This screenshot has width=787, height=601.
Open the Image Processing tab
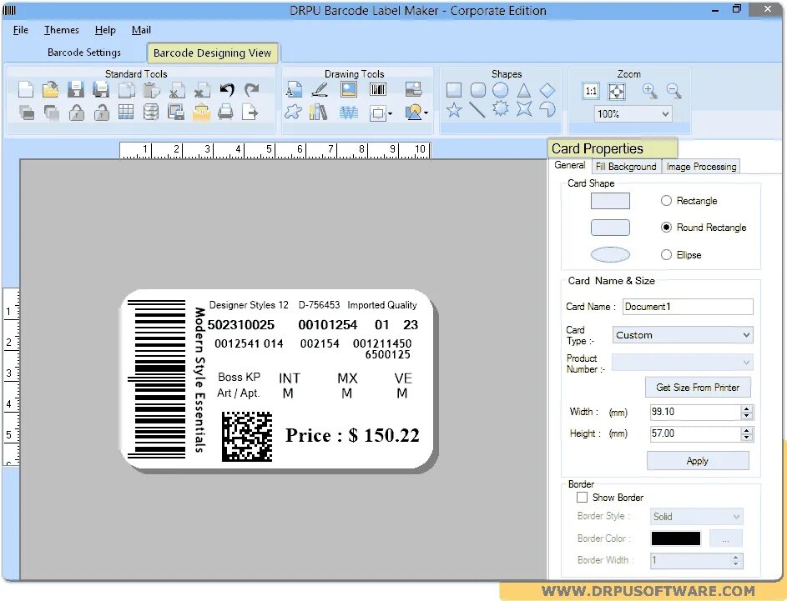tap(701, 167)
